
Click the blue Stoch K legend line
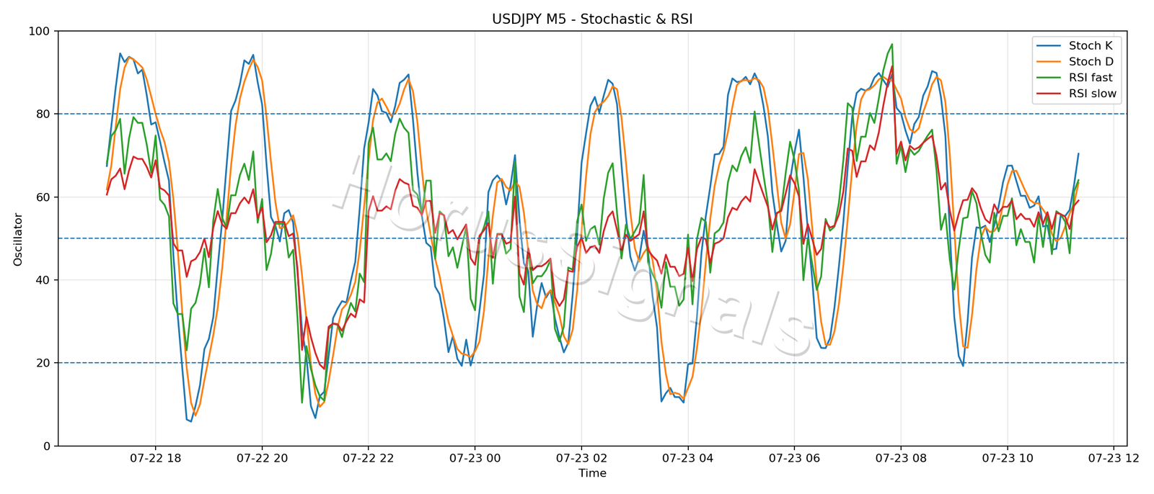pos(1049,46)
